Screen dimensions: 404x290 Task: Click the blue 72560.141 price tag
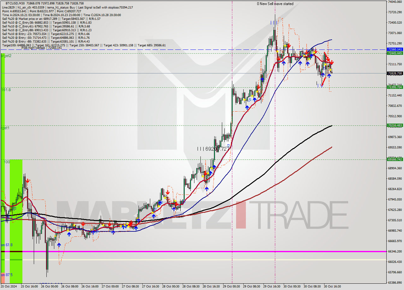(x=395, y=49)
